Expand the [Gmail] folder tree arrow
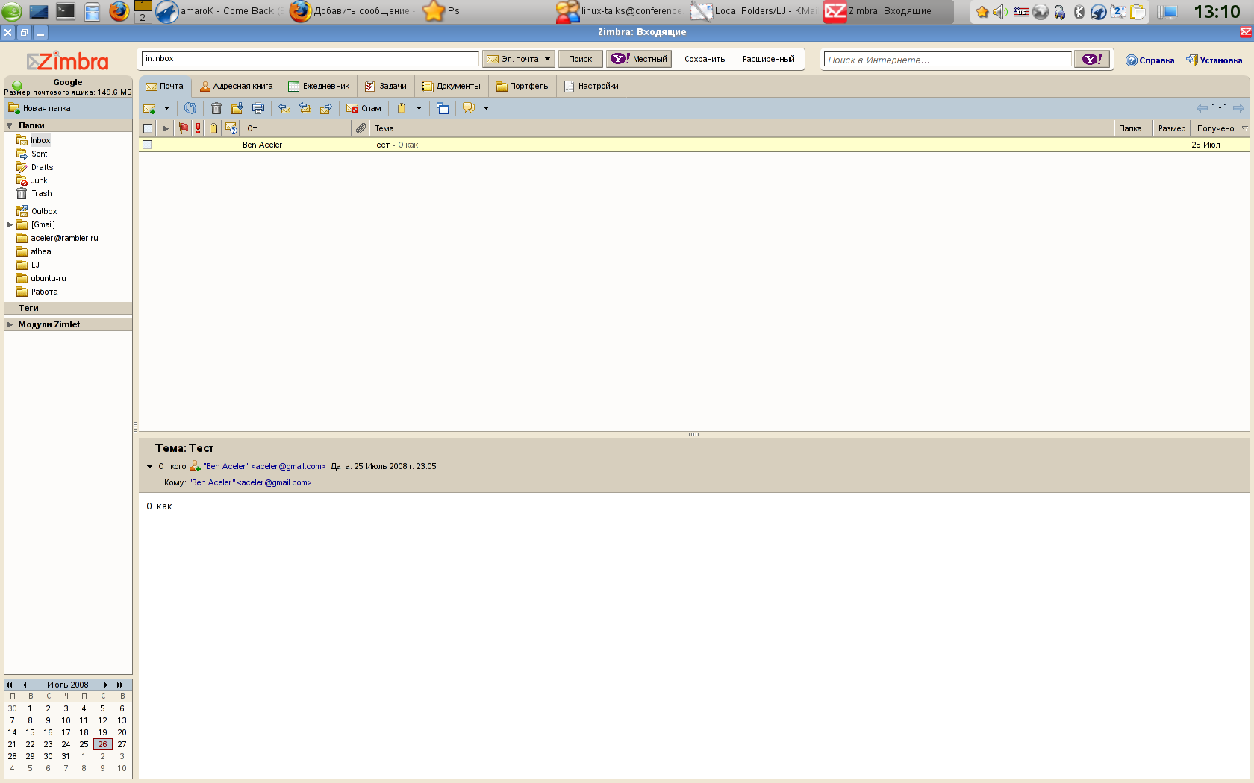 (x=10, y=224)
